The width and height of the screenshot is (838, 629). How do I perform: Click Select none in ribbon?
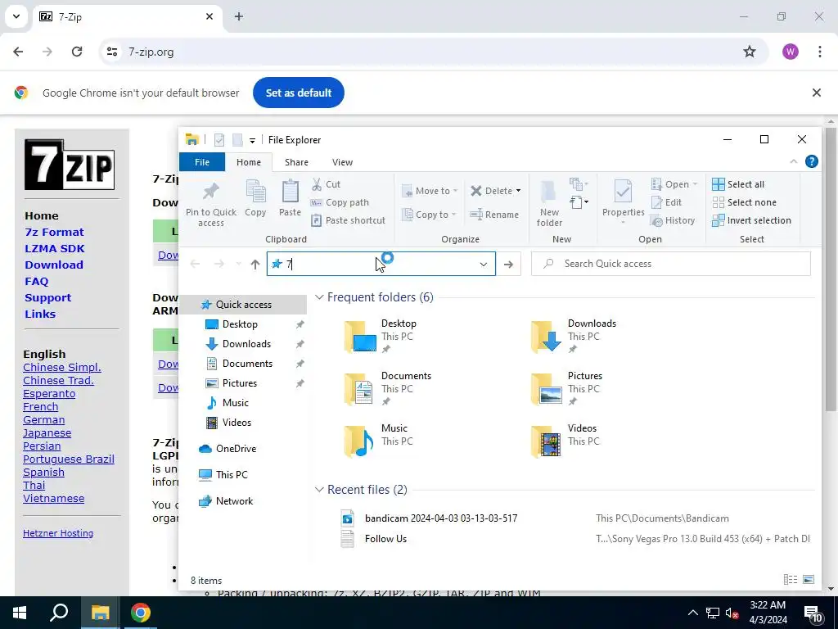point(744,203)
